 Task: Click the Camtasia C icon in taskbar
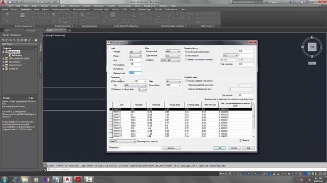[x=88, y=179]
